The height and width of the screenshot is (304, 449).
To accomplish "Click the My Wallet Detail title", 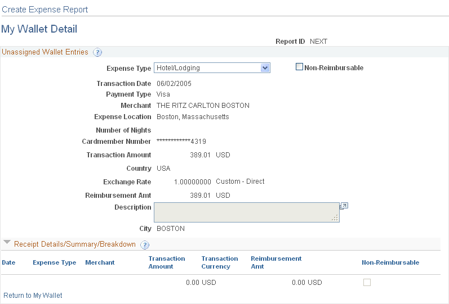I will 39,29.
